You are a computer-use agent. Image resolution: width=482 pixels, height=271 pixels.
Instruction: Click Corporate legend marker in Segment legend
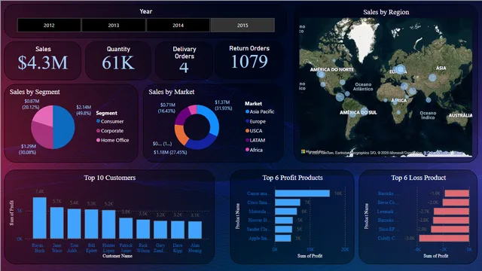pos(99,131)
